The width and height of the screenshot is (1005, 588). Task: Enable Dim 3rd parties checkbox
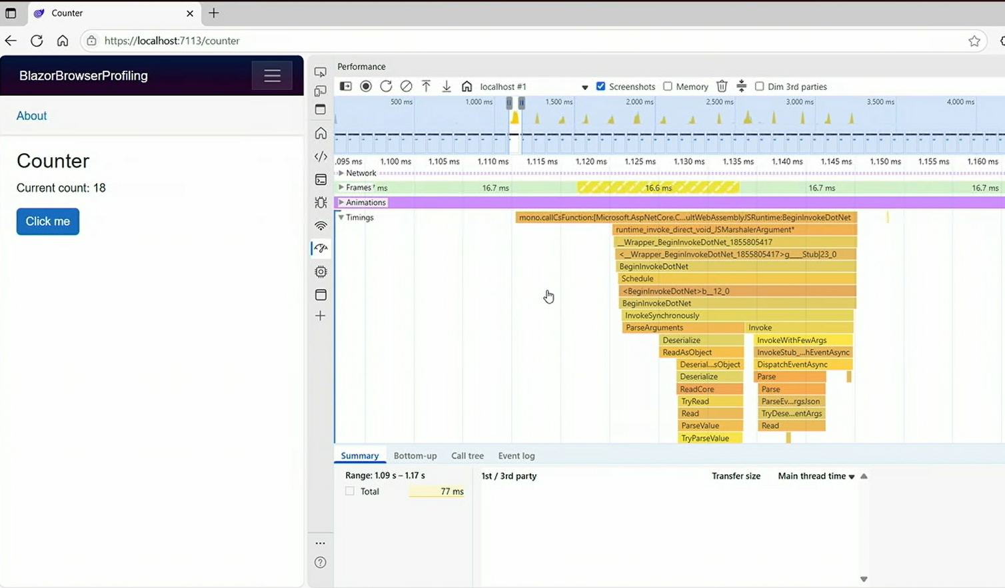[x=759, y=87]
